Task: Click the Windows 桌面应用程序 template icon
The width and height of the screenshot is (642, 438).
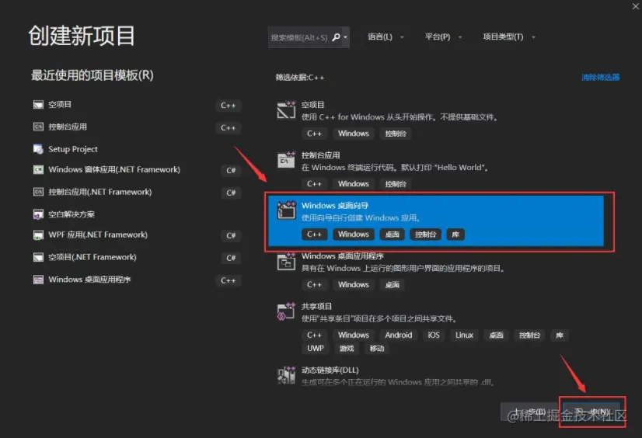Action: (286, 261)
